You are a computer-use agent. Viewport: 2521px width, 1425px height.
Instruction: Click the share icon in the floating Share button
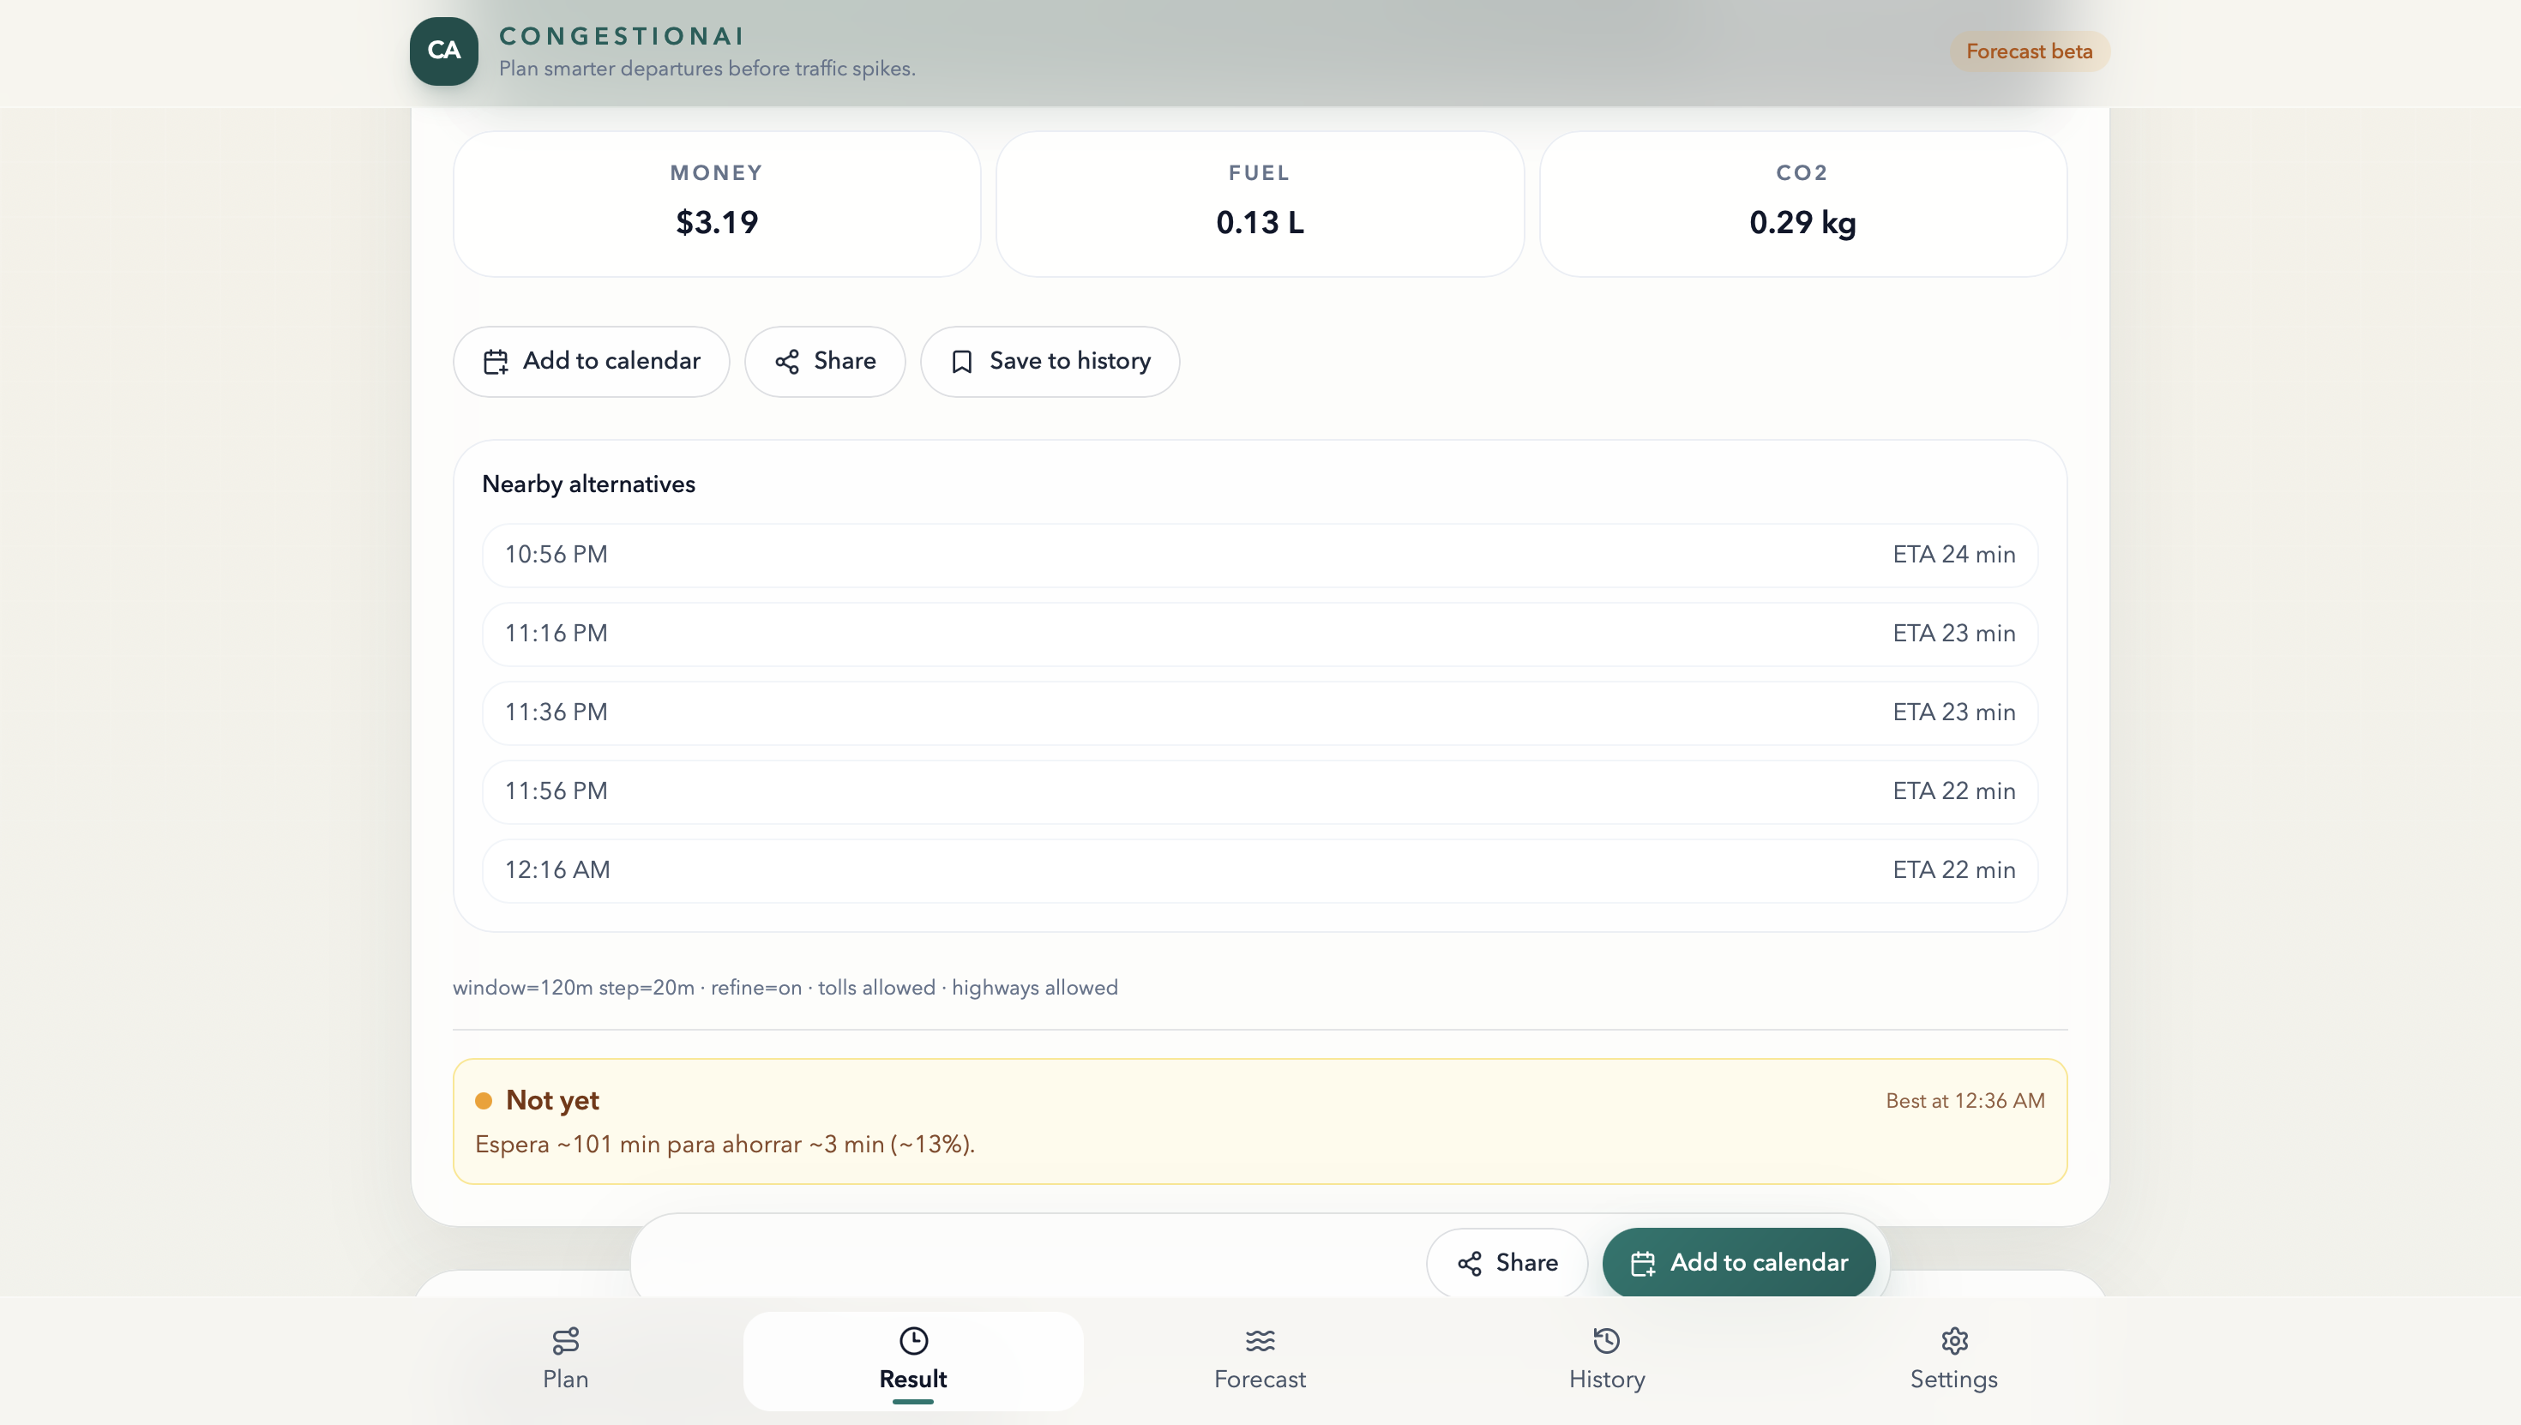[1469, 1264]
